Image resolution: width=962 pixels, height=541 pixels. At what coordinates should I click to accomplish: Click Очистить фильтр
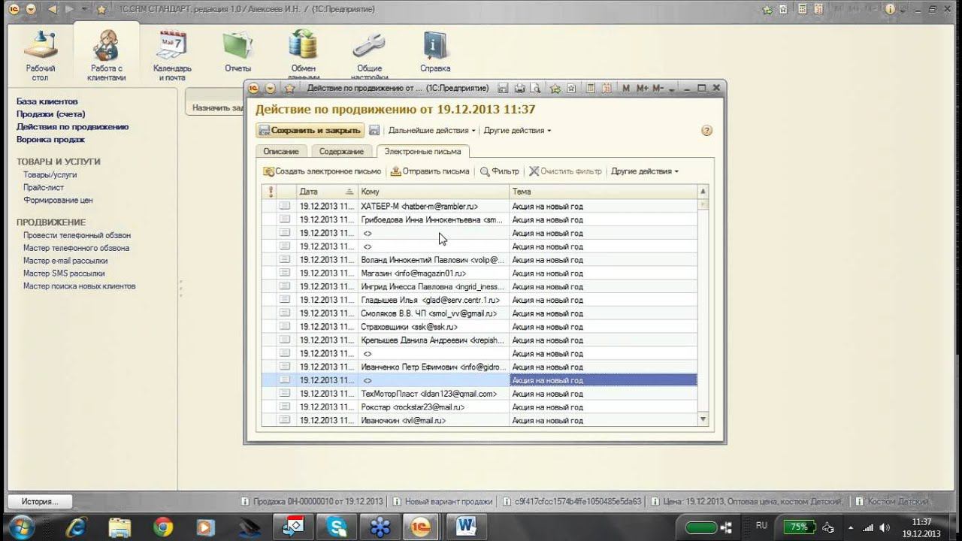(x=565, y=171)
